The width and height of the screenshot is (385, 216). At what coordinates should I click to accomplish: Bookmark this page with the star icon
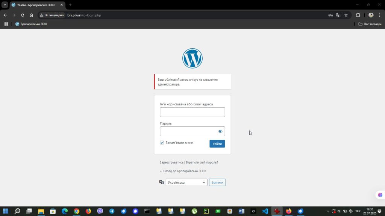346,15
